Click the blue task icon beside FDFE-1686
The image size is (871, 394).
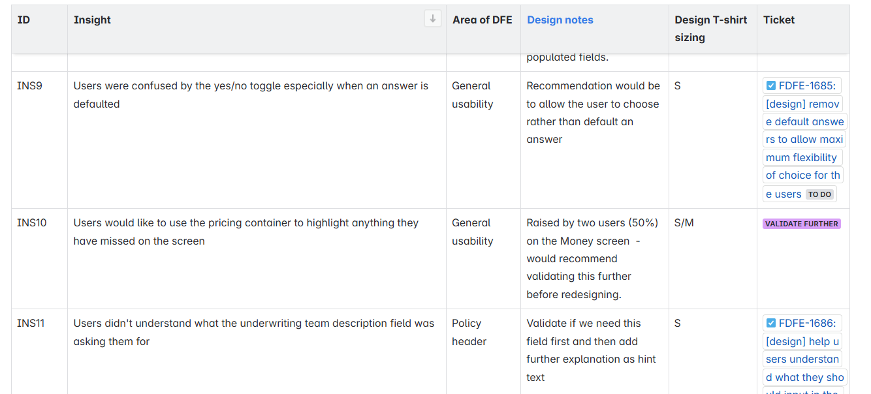770,323
